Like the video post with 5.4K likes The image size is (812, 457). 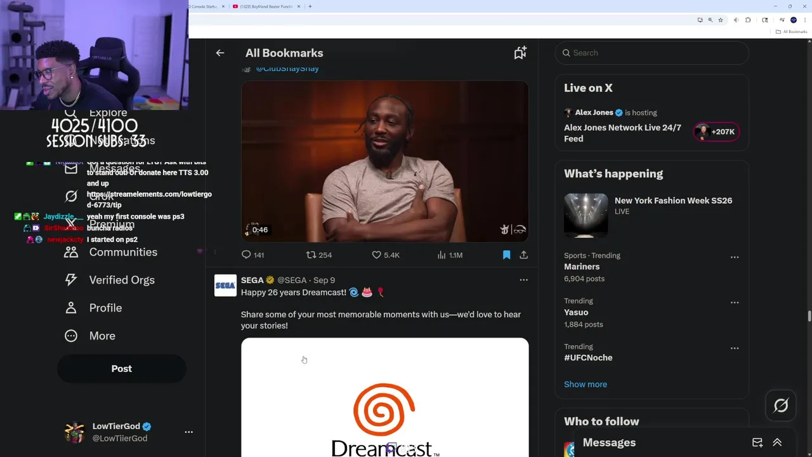pos(376,255)
